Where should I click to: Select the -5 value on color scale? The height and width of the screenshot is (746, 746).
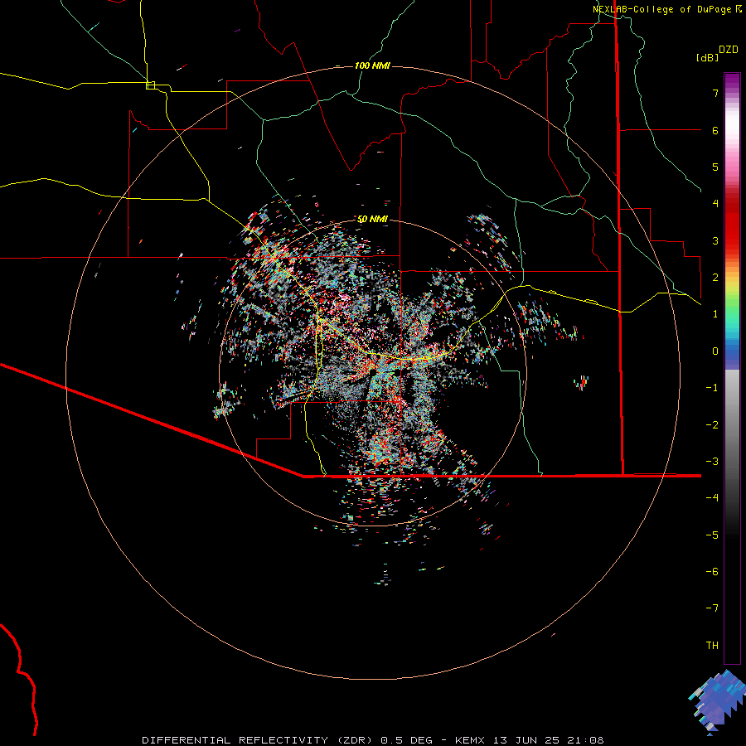click(712, 535)
